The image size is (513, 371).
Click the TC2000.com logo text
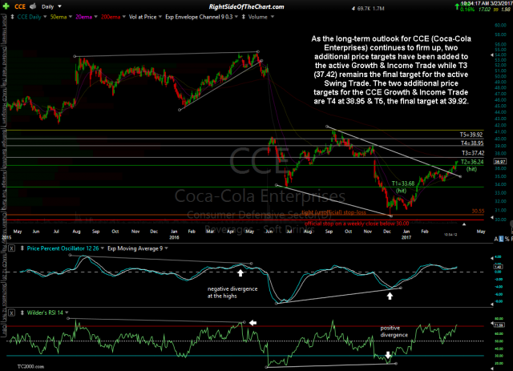tap(30, 366)
